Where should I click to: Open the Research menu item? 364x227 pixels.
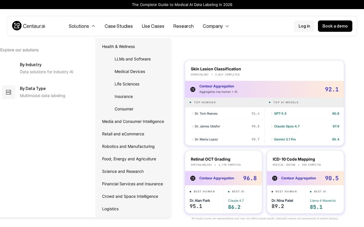pyautogui.click(x=183, y=26)
